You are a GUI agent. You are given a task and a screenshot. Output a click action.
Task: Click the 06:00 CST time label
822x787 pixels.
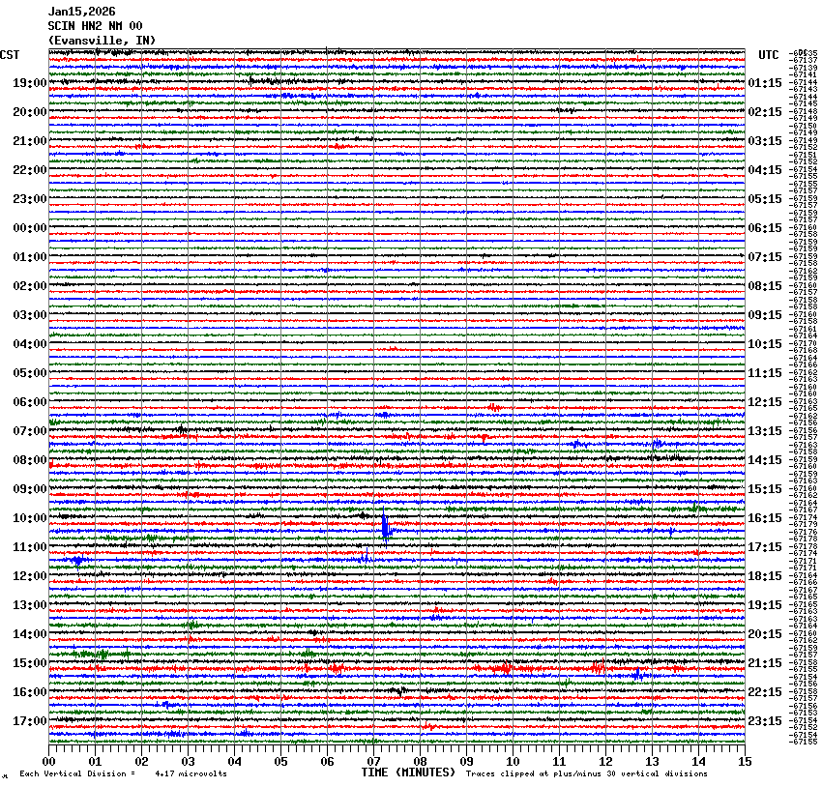[30, 402]
